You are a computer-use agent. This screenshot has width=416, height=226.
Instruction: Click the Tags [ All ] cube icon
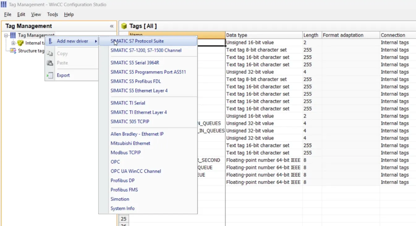124,26
